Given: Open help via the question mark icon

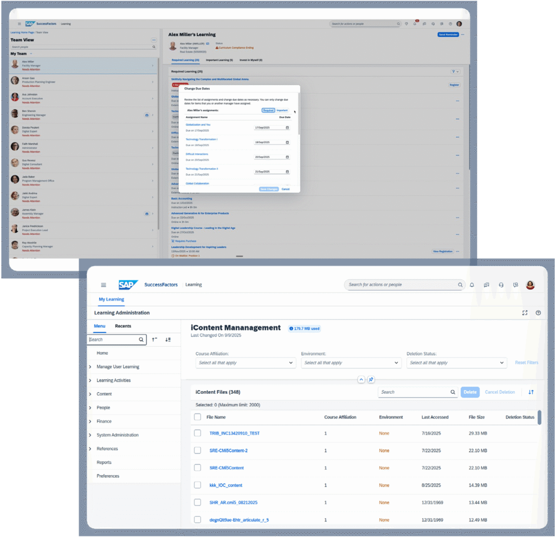Looking at the screenshot, I should pyautogui.click(x=538, y=312).
